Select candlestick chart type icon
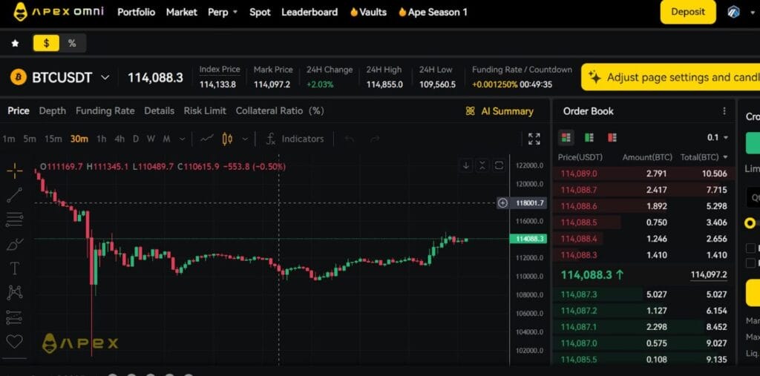760x376 pixels. 227,139
